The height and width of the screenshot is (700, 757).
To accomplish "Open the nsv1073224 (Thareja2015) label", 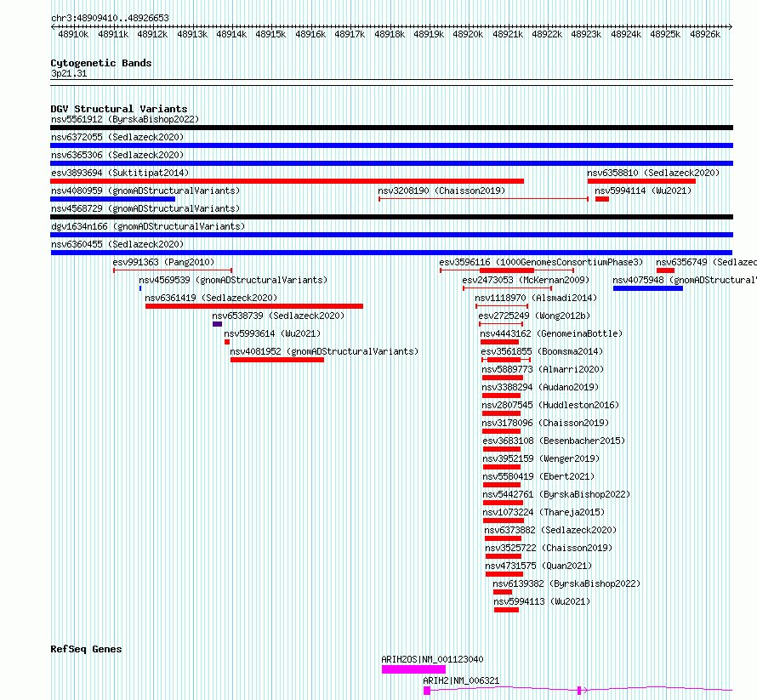I will [544, 512].
